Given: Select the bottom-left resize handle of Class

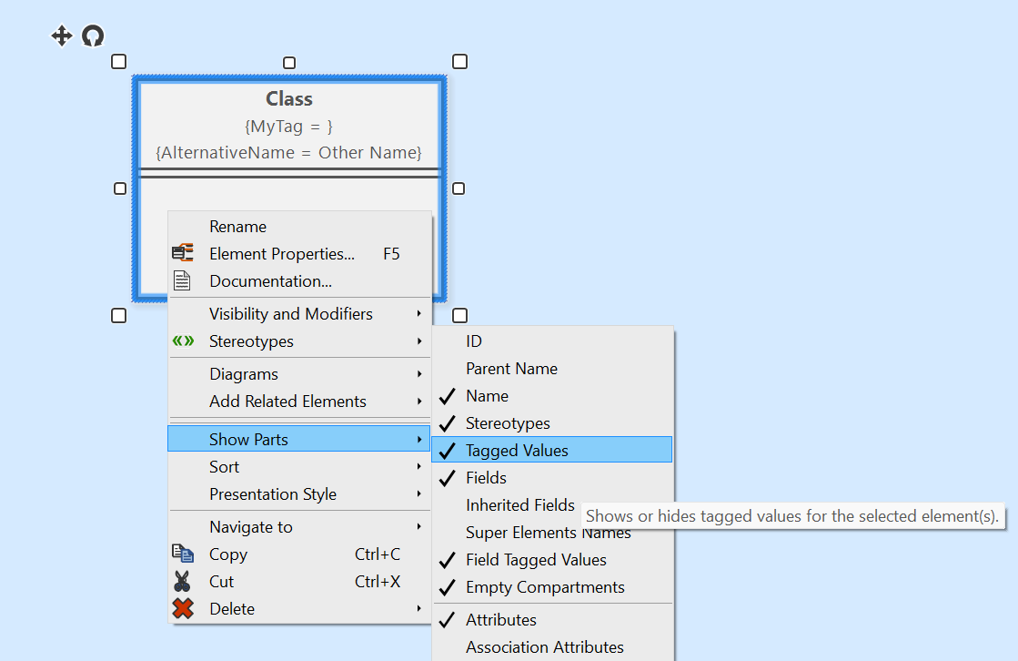Looking at the screenshot, I should (119, 316).
